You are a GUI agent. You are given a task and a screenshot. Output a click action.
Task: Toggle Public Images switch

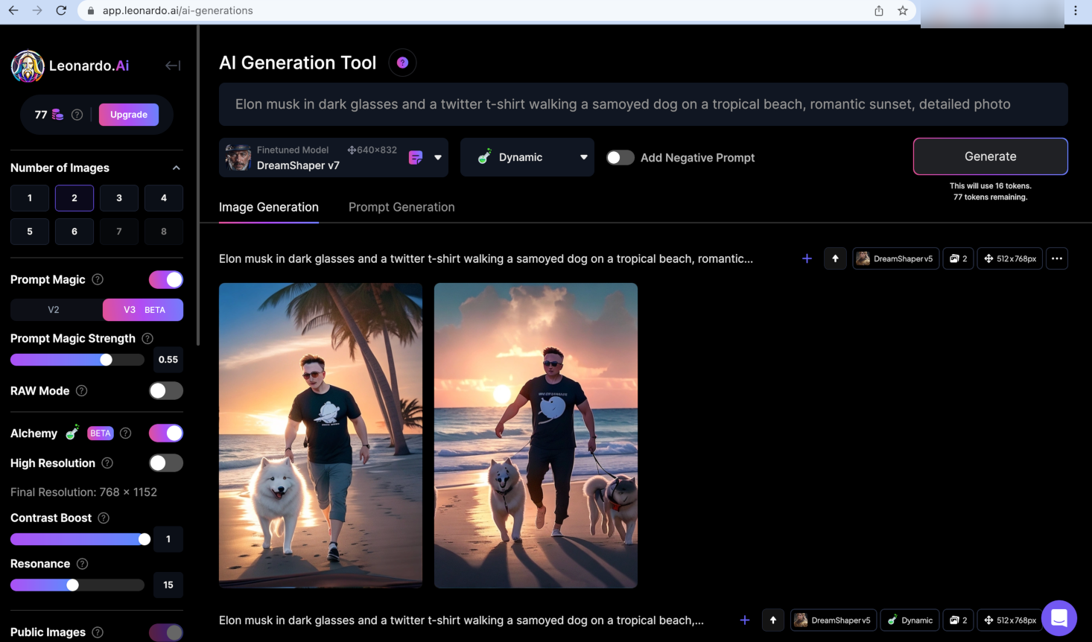166,632
